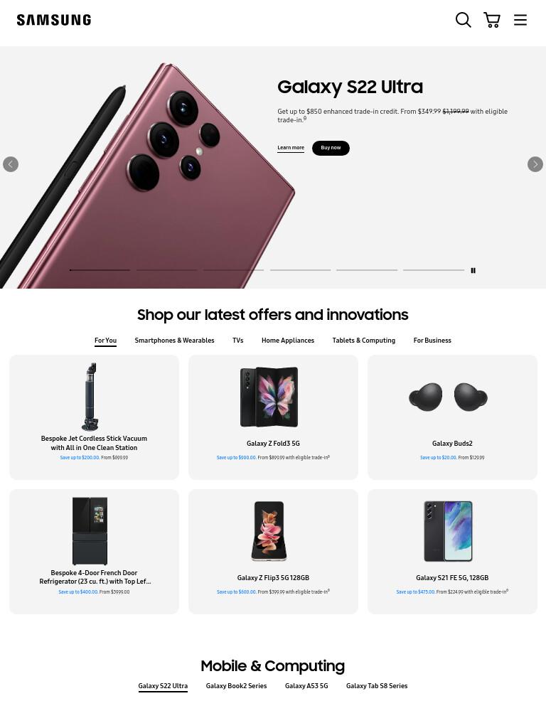Switch to the For Business tab
Screen dimensions: 546x728
(432, 341)
